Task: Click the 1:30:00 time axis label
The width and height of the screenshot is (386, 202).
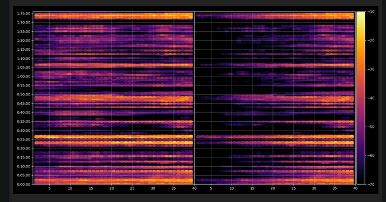Action: pos(23,22)
